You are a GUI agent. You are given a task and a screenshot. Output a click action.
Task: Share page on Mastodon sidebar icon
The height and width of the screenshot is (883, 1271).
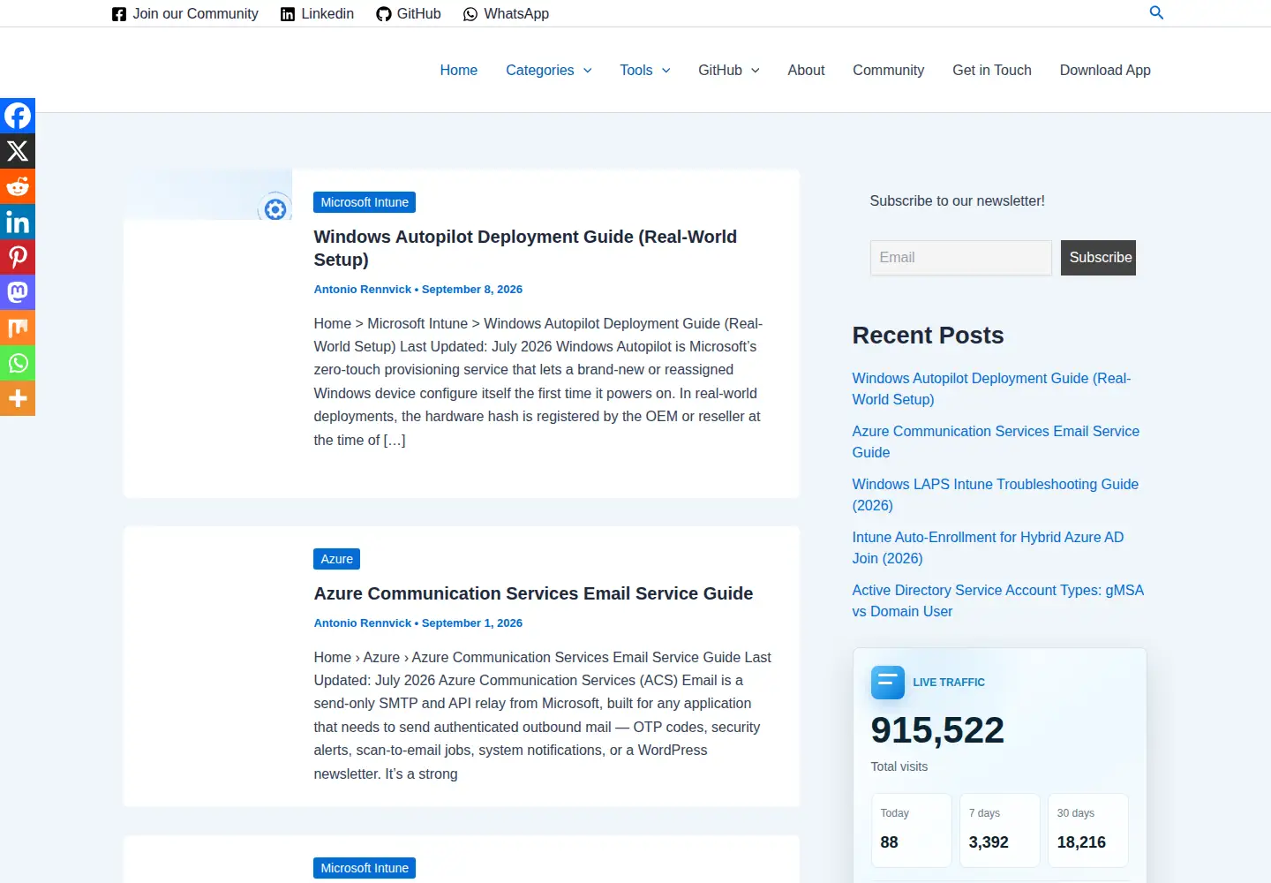(18, 292)
